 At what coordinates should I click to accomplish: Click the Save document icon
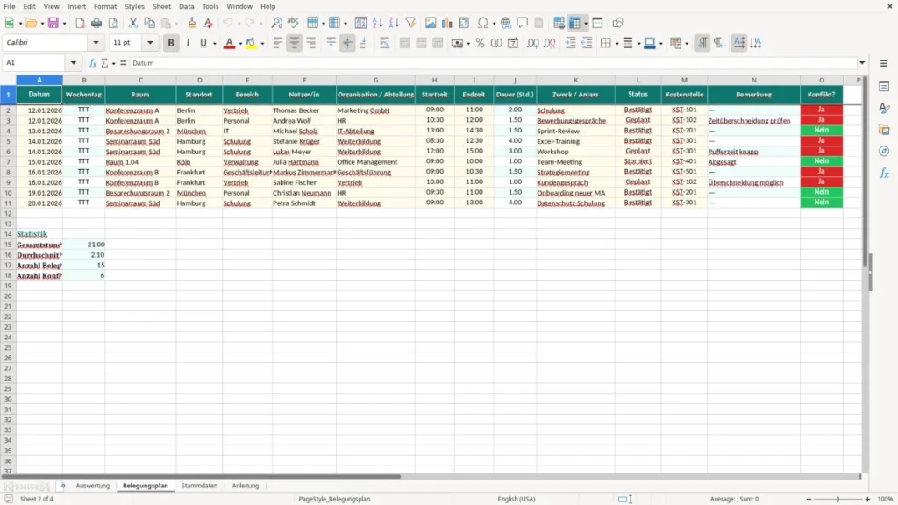tap(53, 23)
